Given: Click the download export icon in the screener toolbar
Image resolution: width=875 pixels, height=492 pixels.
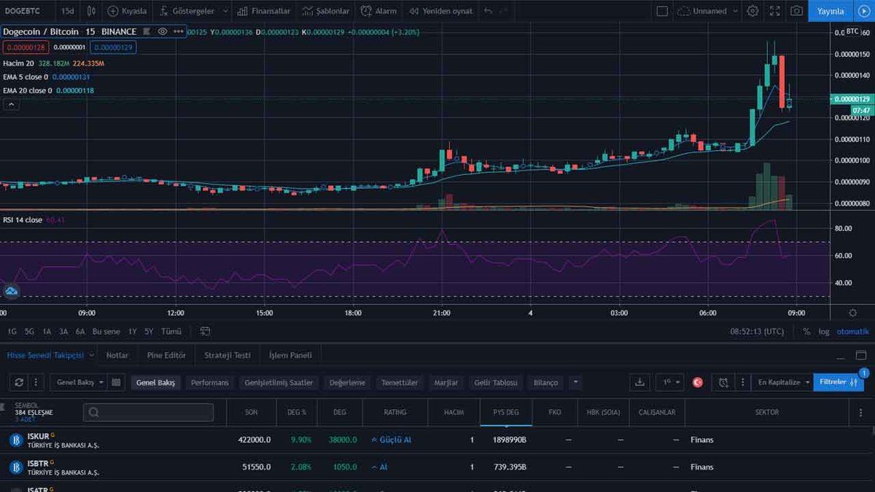Looking at the screenshot, I should (x=640, y=382).
